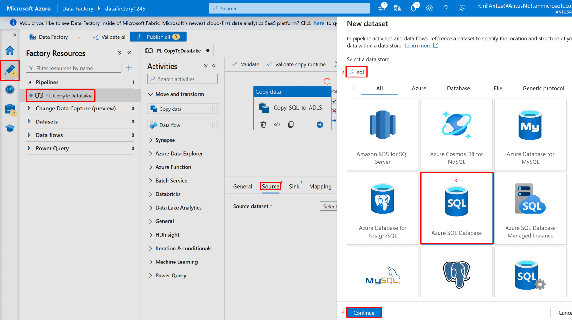Collapse the Move and transform group
This screenshot has height=320, width=572.
[x=151, y=94]
